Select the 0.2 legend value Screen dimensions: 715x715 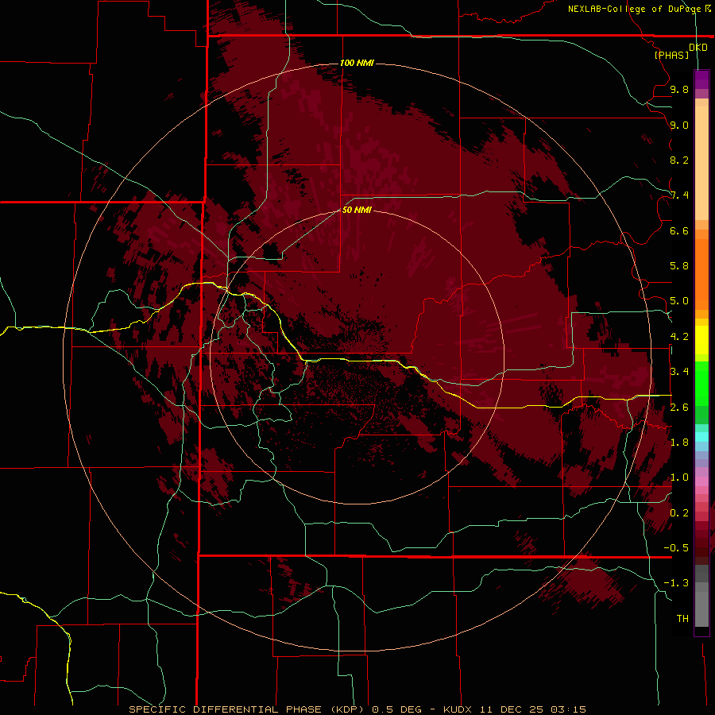tap(679, 513)
